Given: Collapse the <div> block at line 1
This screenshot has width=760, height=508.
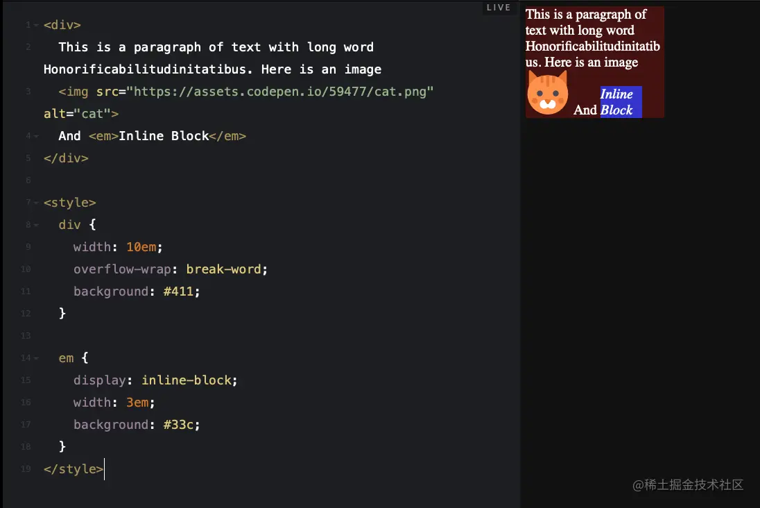Looking at the screenshot, I should click(x=36, y=25).
